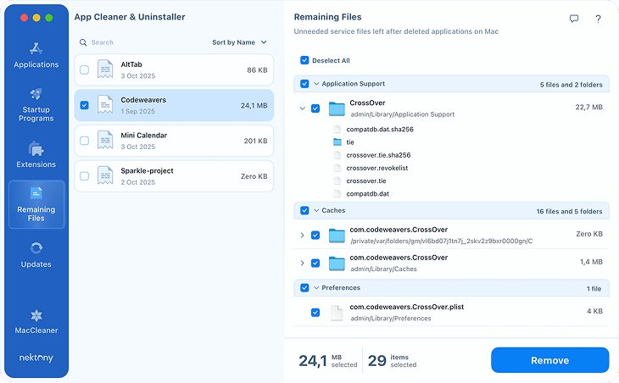Click the Remove button
This screenshot has width=619, height=383.
549,360
